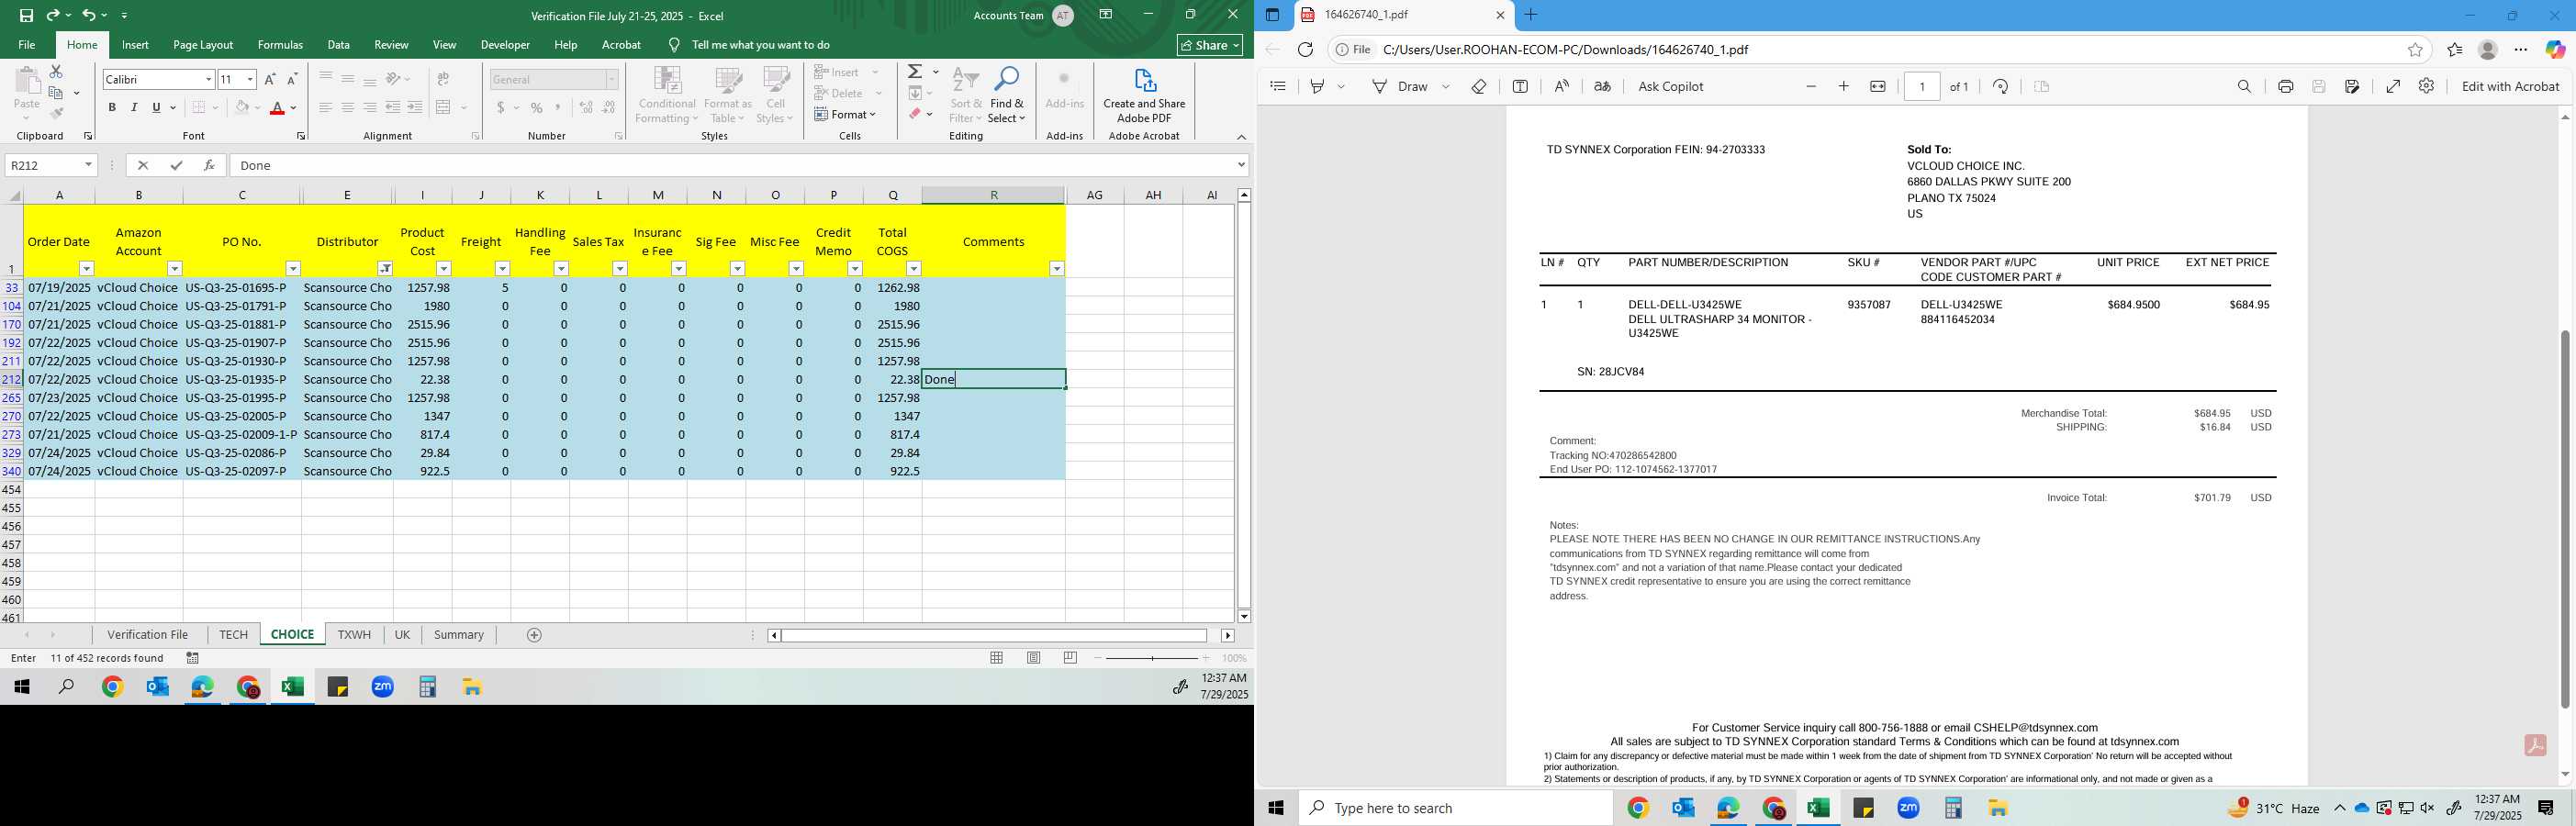Click the PDF page number field
The height and width of the screenshot is (826, 2576).
tap(1922, 87)
